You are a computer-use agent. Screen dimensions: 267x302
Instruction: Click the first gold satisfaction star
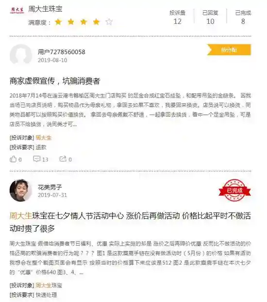58,22
